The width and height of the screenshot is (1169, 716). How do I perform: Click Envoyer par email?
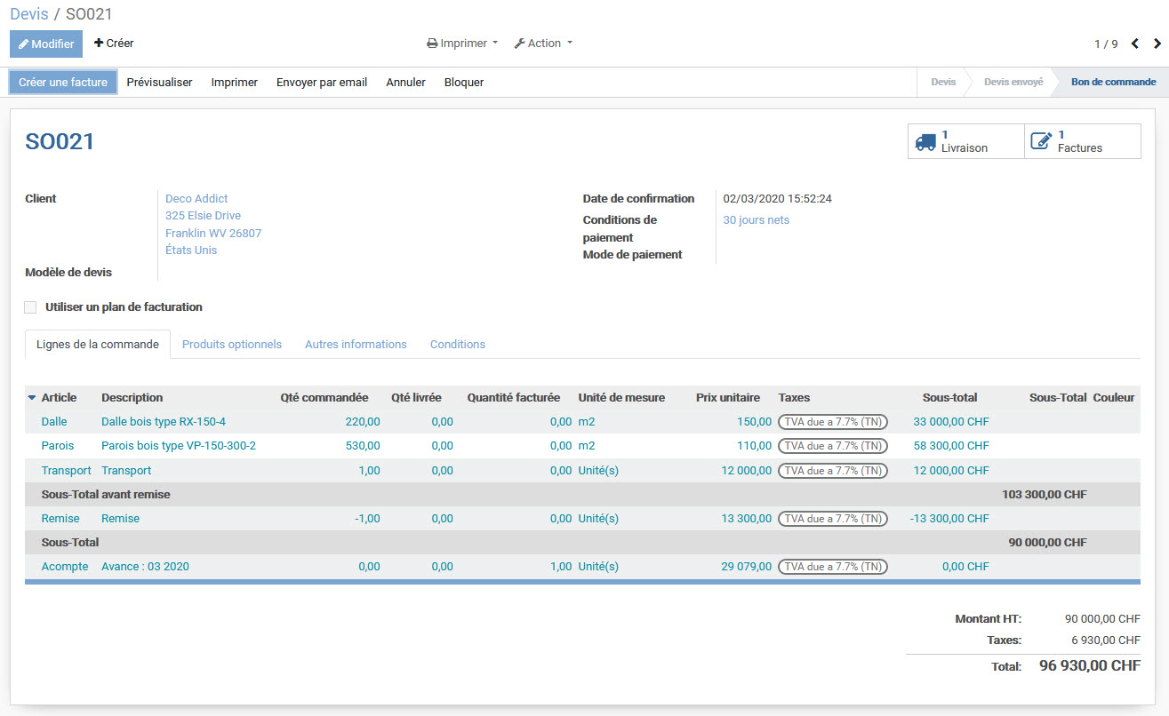321,82
